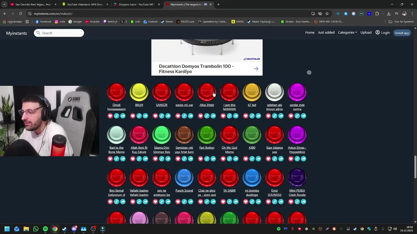Open Decathlon Domyos Trambolin ad

pos(207,58)
